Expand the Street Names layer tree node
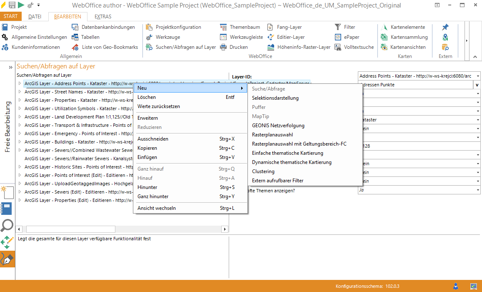Screen dimensions: 482x292 [20, 92]
